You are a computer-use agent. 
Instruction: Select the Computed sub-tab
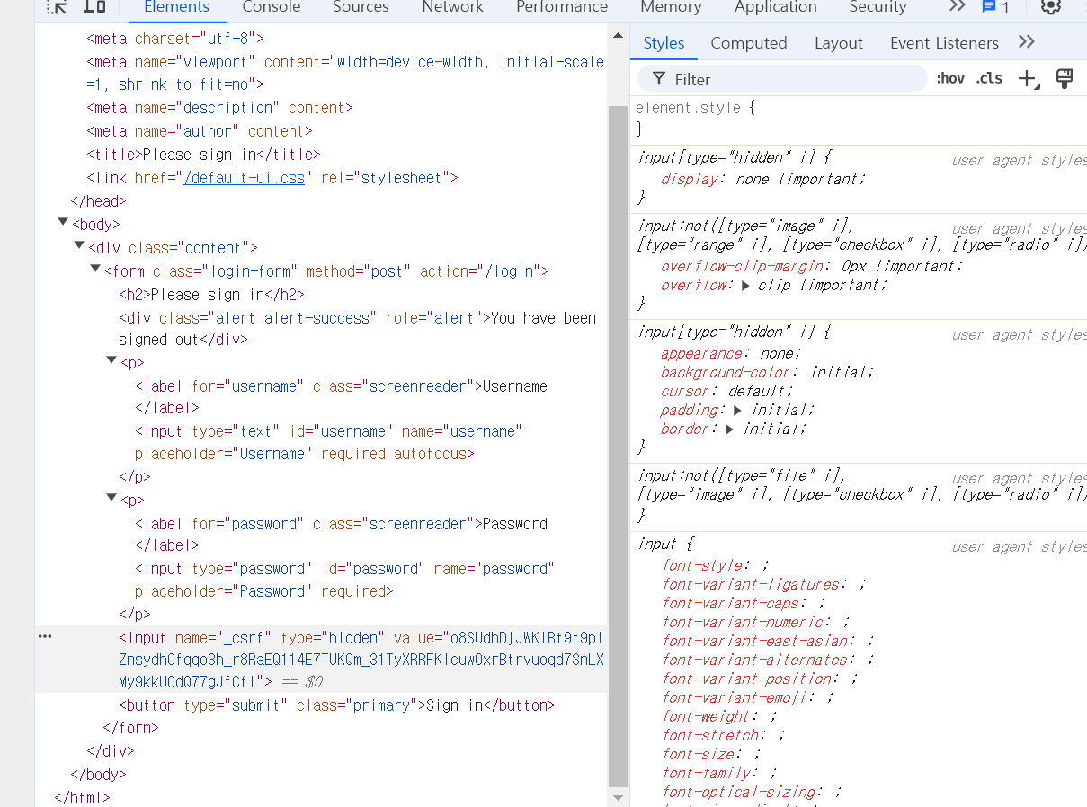click(x=749, y=43)
